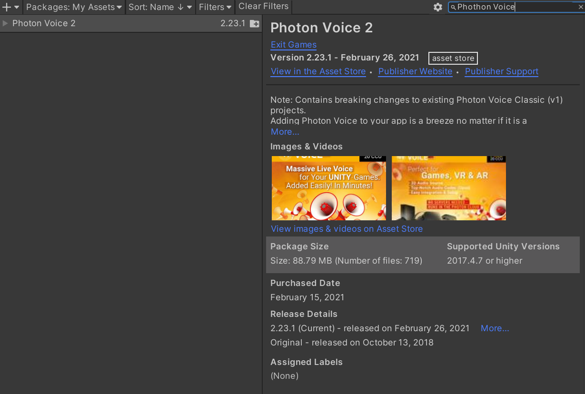Screen dimensions: 585x394
Task: Show more release details via More...
Action: (x=495, y=328)
